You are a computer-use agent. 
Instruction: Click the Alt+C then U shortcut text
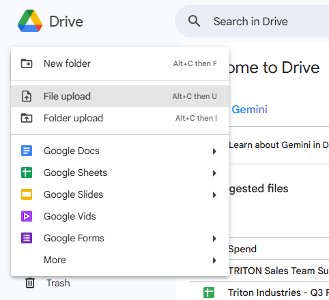coord(195,96)
